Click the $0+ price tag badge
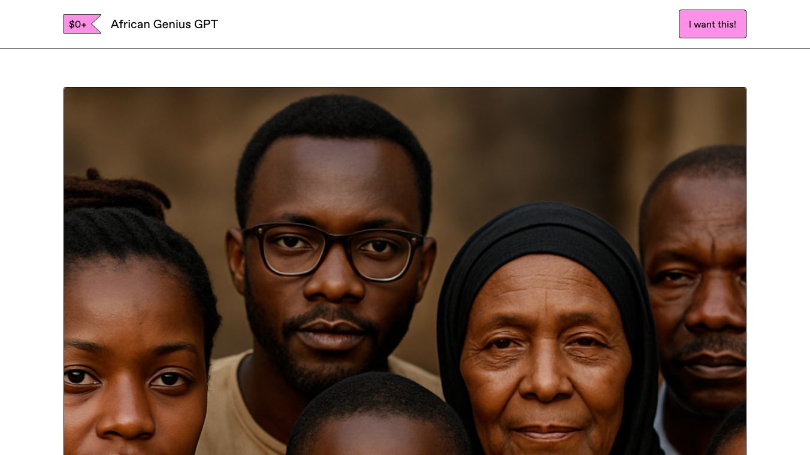Image resolution: width=810 pixels, height=455 pixels. pyautogui.click(x=82, y=24)
